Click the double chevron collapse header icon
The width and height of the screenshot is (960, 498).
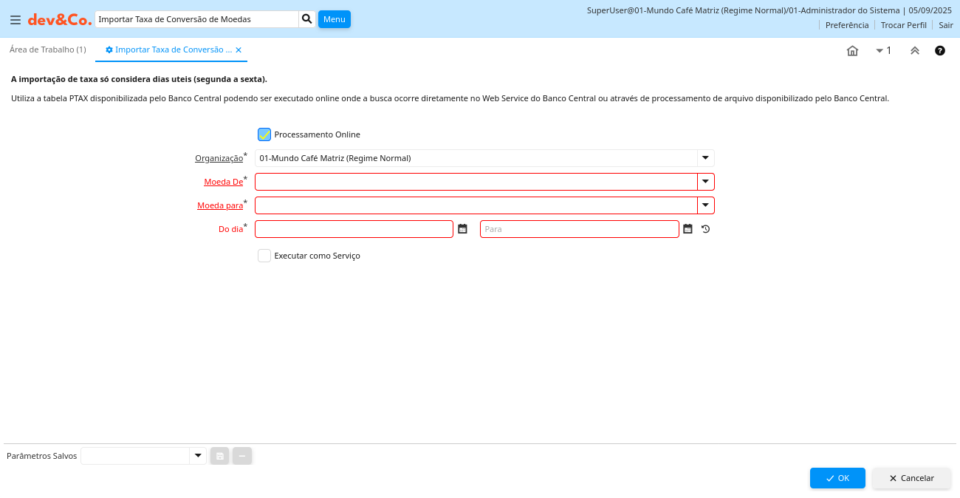[914, 51]
